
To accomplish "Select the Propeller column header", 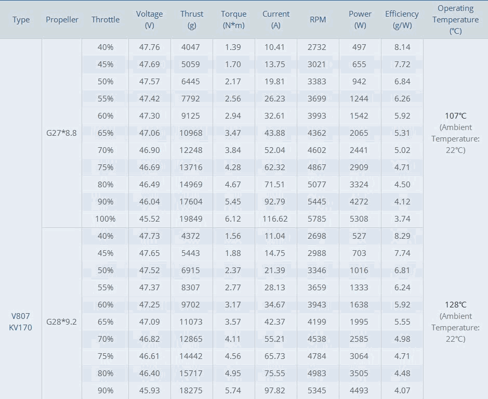I will 62,20.
